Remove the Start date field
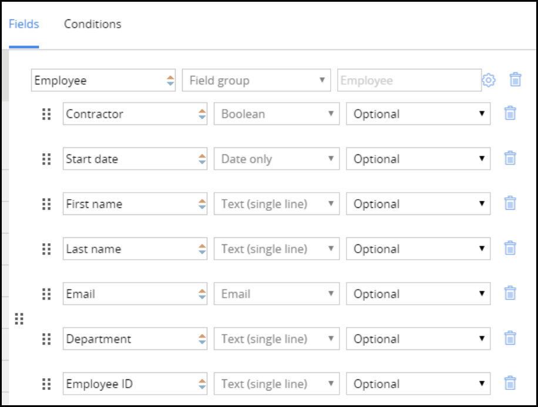This screenshot has width=538, height=407. click(x=510, y=158)
